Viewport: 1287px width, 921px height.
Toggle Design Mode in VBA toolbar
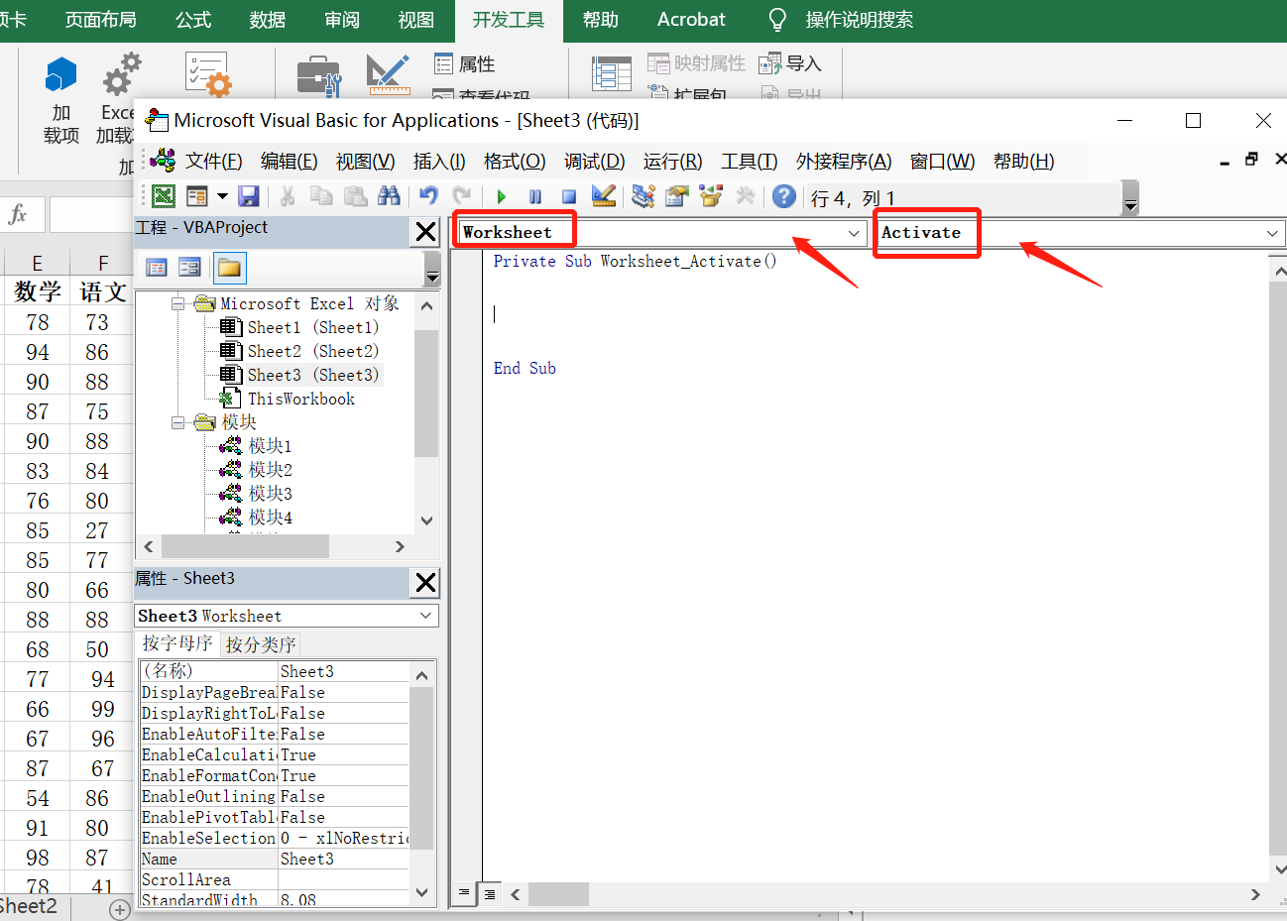(x=603, y=196)
